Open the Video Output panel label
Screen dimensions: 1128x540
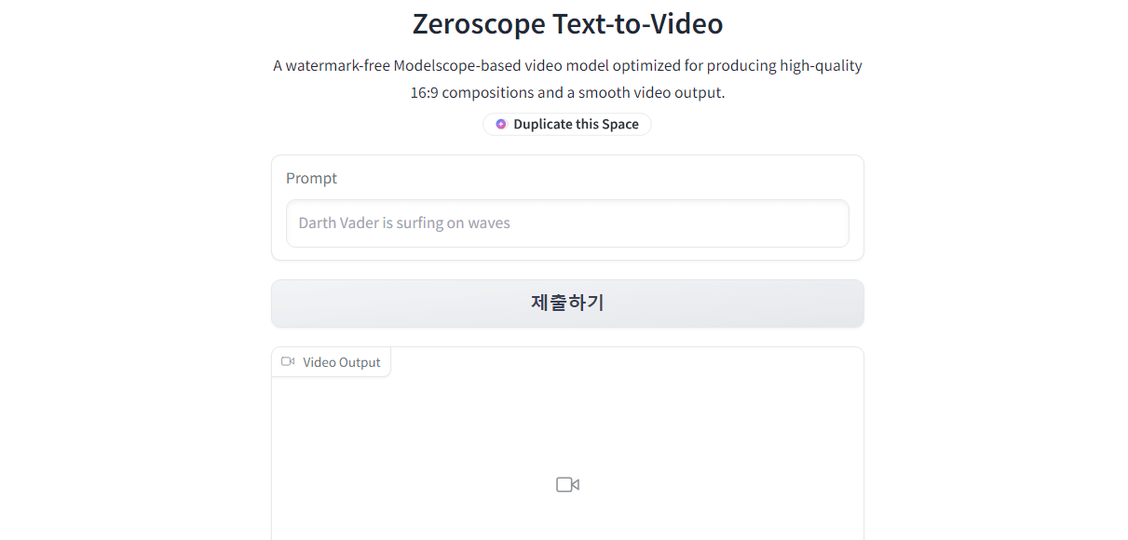point(341,361)
